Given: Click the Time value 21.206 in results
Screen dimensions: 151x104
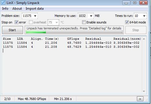Looking at the screenshot, I should (x=51, y=43).
